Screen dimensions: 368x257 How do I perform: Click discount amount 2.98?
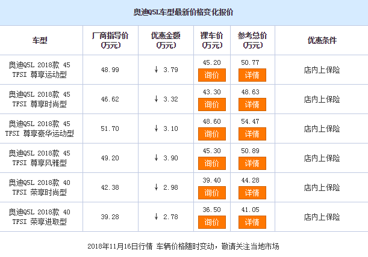coord(166,187)
